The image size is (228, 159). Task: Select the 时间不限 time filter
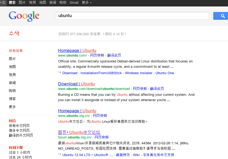click(16, 148)
